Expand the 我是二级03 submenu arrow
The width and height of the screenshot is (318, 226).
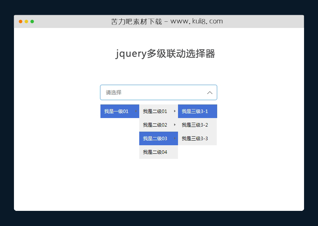point(175,138)
